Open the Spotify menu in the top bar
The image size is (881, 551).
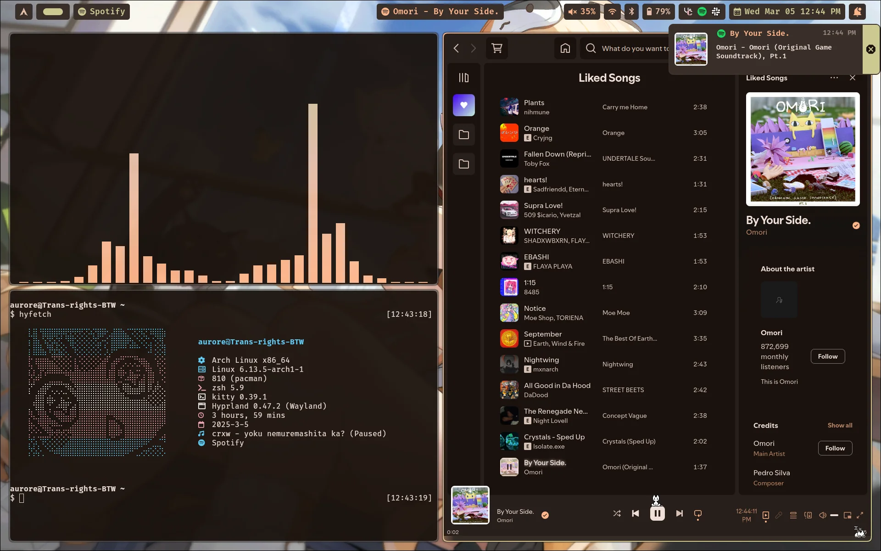[x=101, y=11]
